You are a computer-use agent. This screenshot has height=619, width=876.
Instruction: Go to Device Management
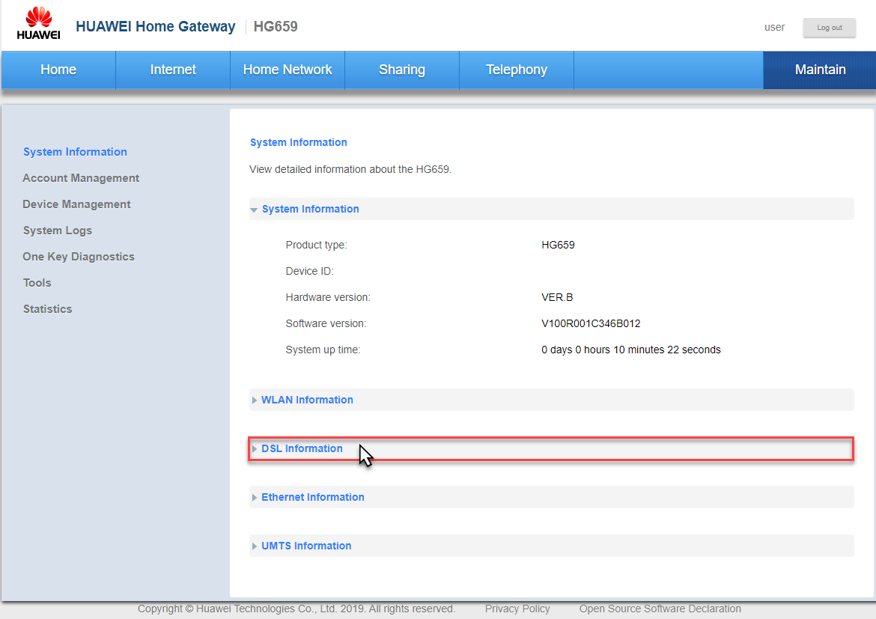point(76,204)
